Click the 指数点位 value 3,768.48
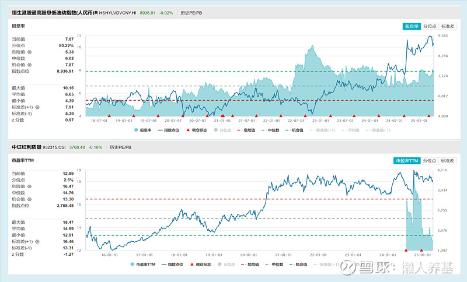The image size is (467, 282). click(x=65, y=206)
